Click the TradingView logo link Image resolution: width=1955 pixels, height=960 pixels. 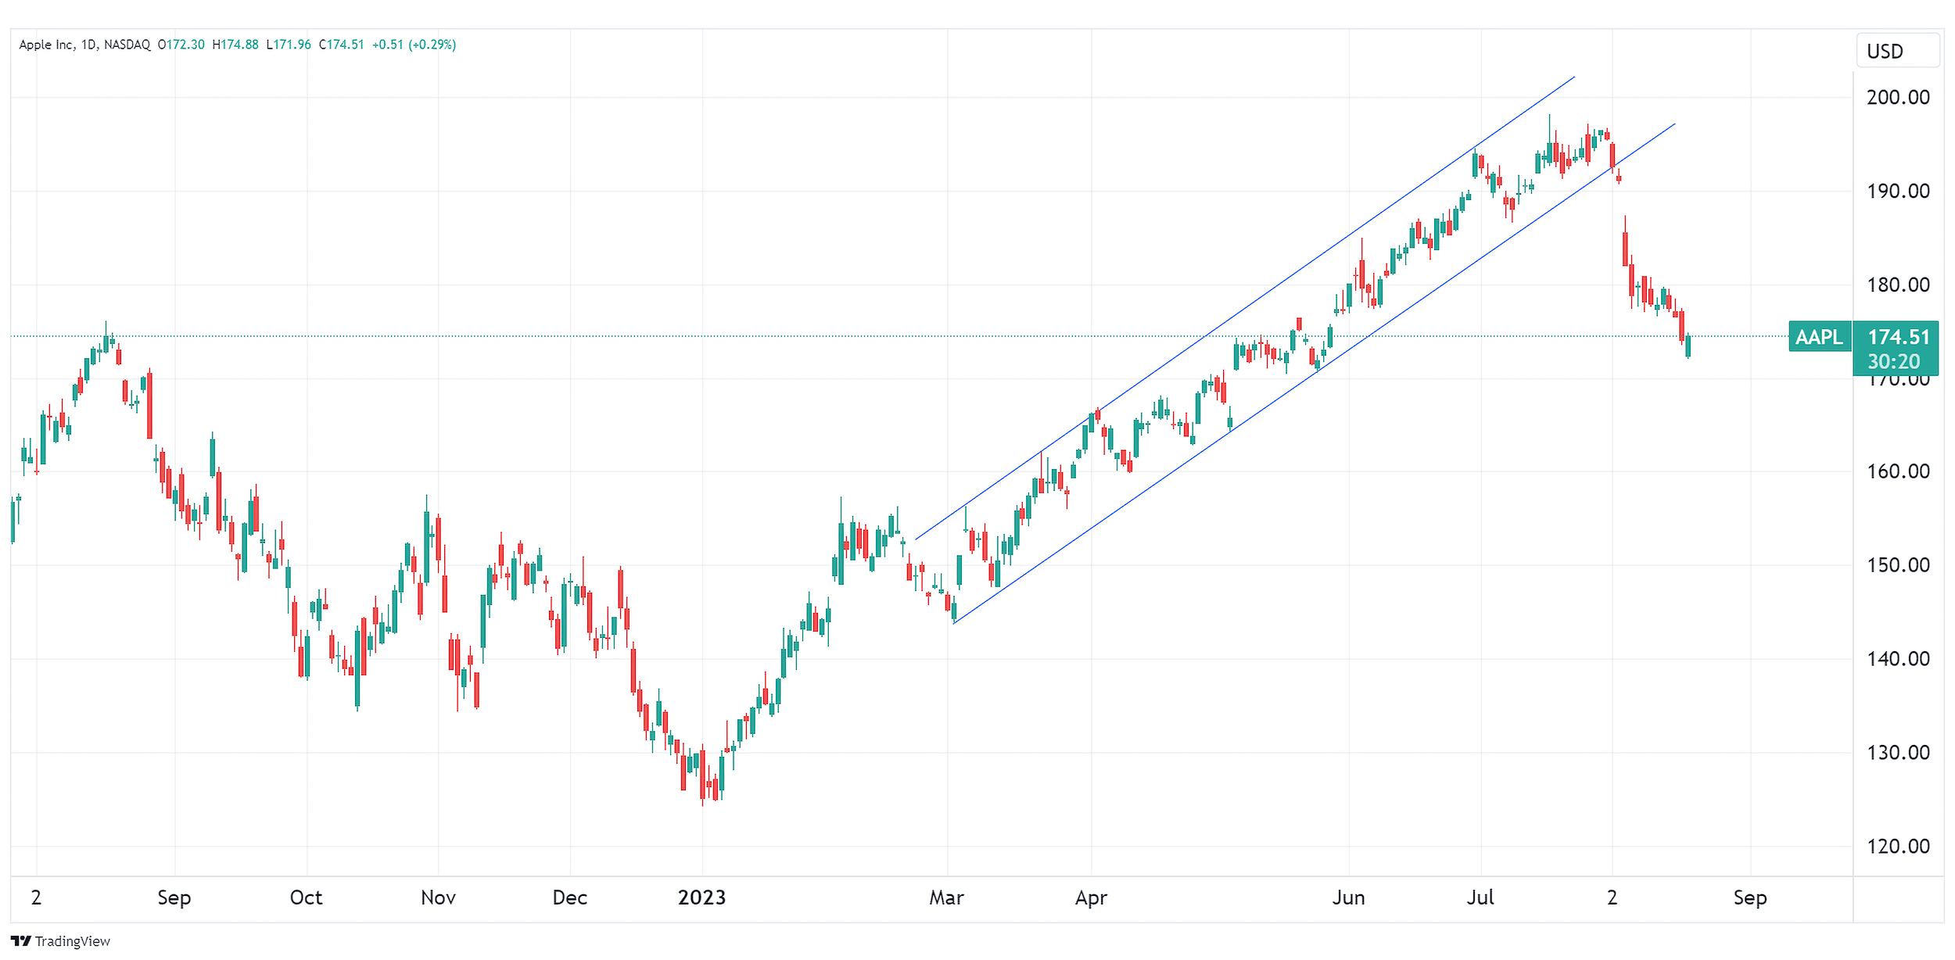coord(60,941)
